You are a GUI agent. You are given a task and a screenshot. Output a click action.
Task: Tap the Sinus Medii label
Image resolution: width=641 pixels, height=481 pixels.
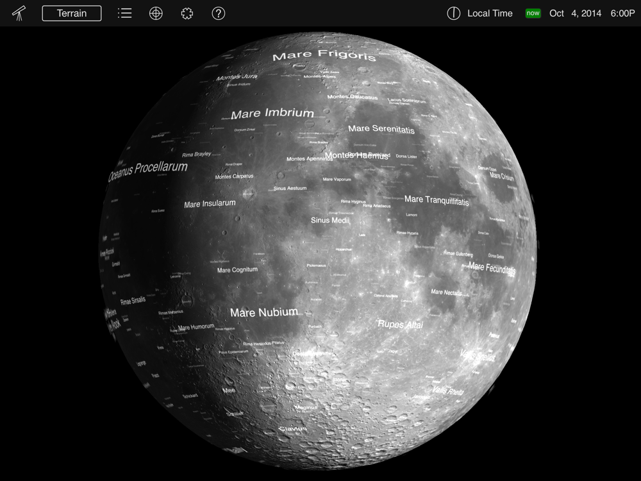330,220
